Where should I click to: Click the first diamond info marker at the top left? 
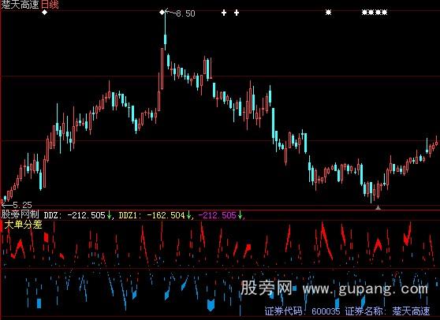(45, 13)
